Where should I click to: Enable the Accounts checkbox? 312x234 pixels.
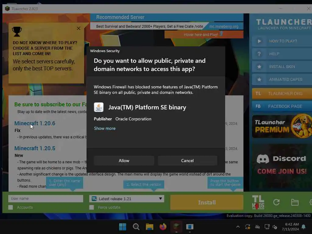[11, 207]
